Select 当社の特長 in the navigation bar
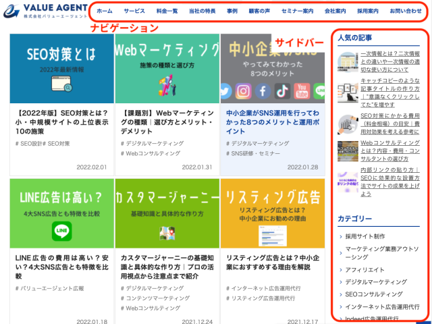The height and width of the screenshot is (324, 432). click(202, 11)
